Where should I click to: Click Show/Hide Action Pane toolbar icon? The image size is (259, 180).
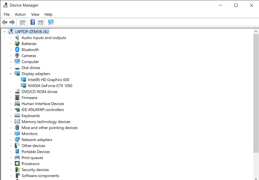pyautogui.click(x=40, y=22)
